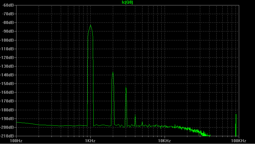Click the -120dB axis label
This screenshot has height=144, width=255.
(7, 57)
